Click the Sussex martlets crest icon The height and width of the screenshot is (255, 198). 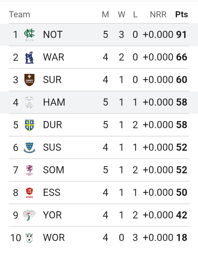click(29, 147)
